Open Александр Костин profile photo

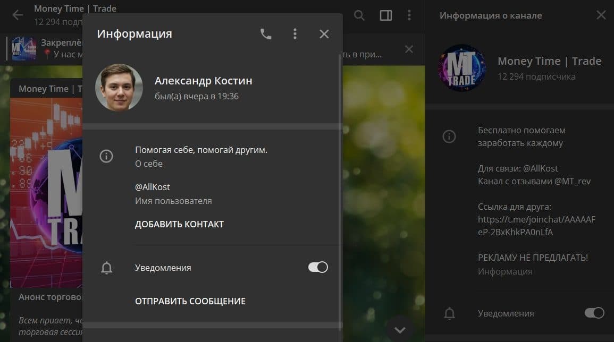tap(119, 87)
